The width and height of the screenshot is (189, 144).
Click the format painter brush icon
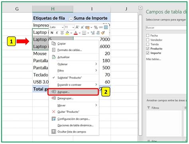point(103,33)
